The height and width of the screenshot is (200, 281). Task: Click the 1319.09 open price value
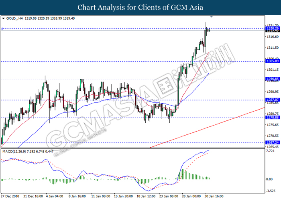coord(31,18)
